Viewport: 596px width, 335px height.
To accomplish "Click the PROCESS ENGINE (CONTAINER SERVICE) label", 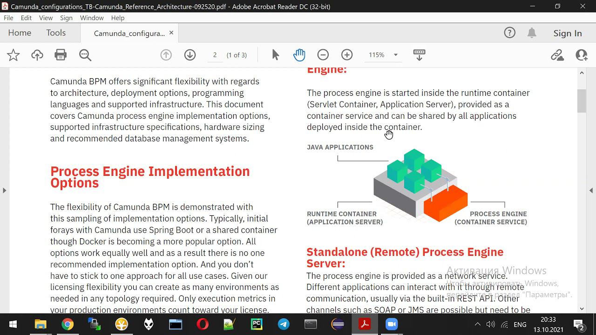I will (x=491, y=218).
